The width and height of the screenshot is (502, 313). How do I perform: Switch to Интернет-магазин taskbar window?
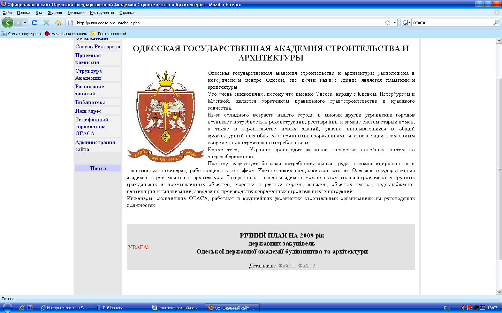(x=64, y=308)
